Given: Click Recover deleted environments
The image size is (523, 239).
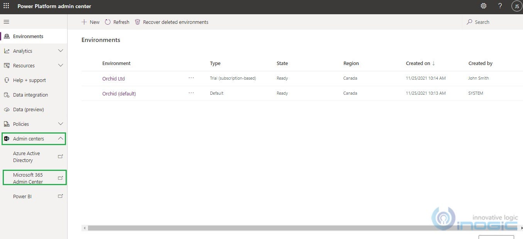Looking at the screenshot, I should pos(171,22).
